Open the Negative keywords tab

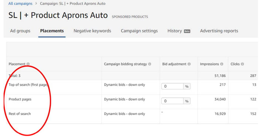point(92,31)
